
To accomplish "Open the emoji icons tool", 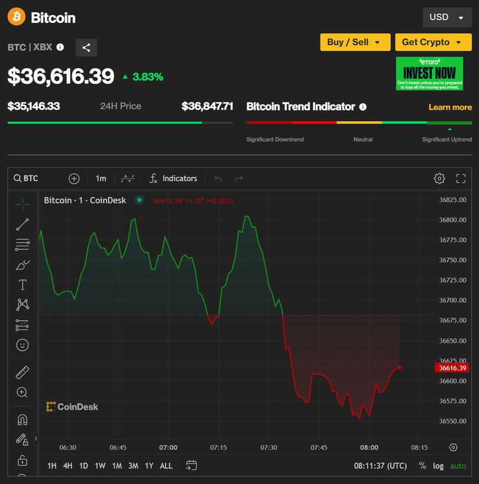I will tap(22, 345).
